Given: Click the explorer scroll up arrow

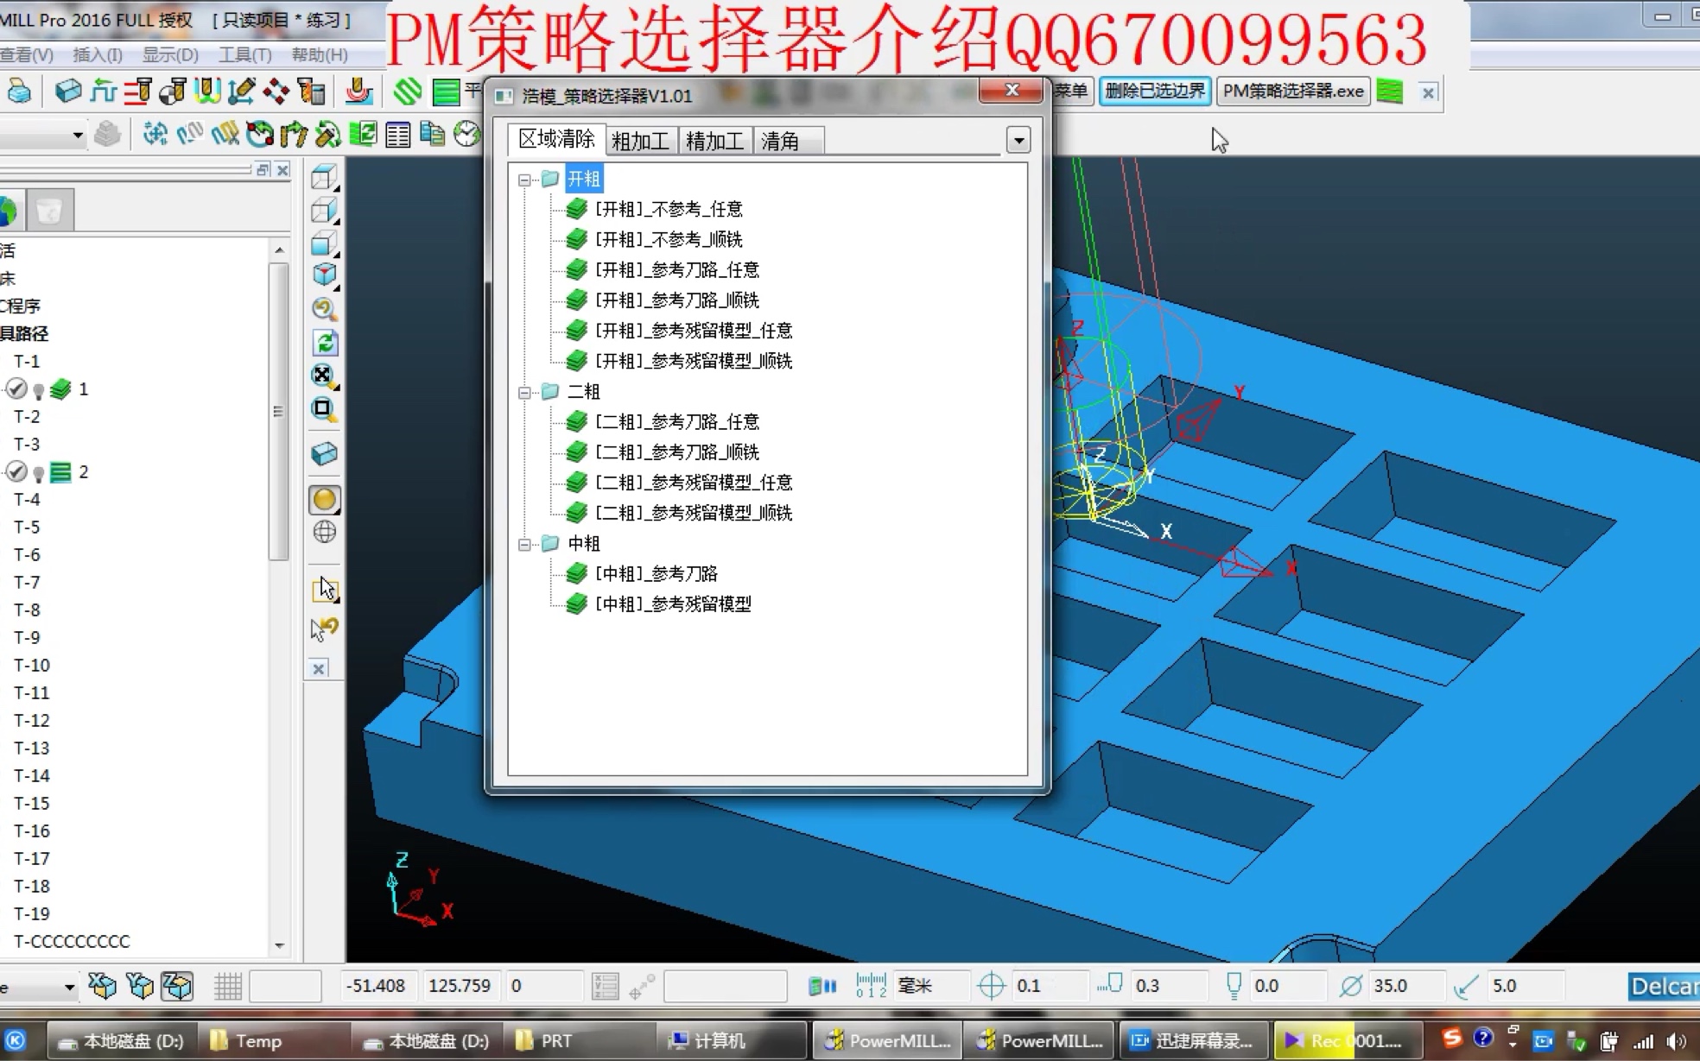Looking at the screenshot, I should [279, 250].
